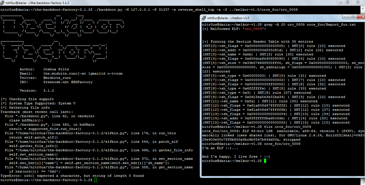Click traceback line 'line 176, in run_this'
Screen dimensions: 365x185
click(x=90, y=133)
